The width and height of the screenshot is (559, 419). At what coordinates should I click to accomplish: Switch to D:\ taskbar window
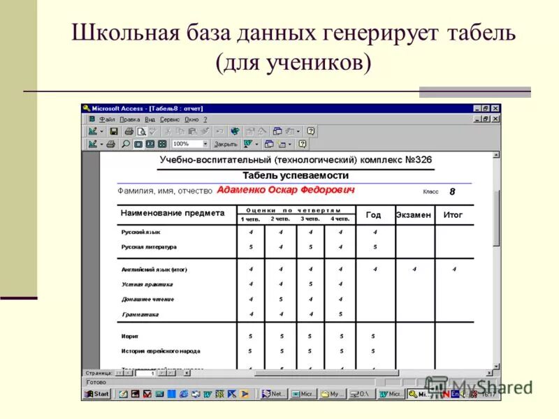(x=362, y=394)
